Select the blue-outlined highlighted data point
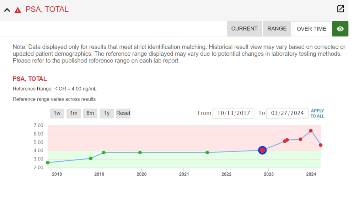Viewport: 364px width, 199px height. [x=262, y=150]
